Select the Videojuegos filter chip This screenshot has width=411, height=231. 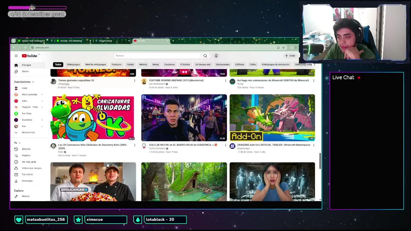coord(73,64)
